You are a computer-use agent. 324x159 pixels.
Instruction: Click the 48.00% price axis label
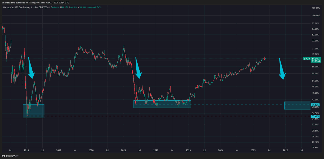coord(315,86)
